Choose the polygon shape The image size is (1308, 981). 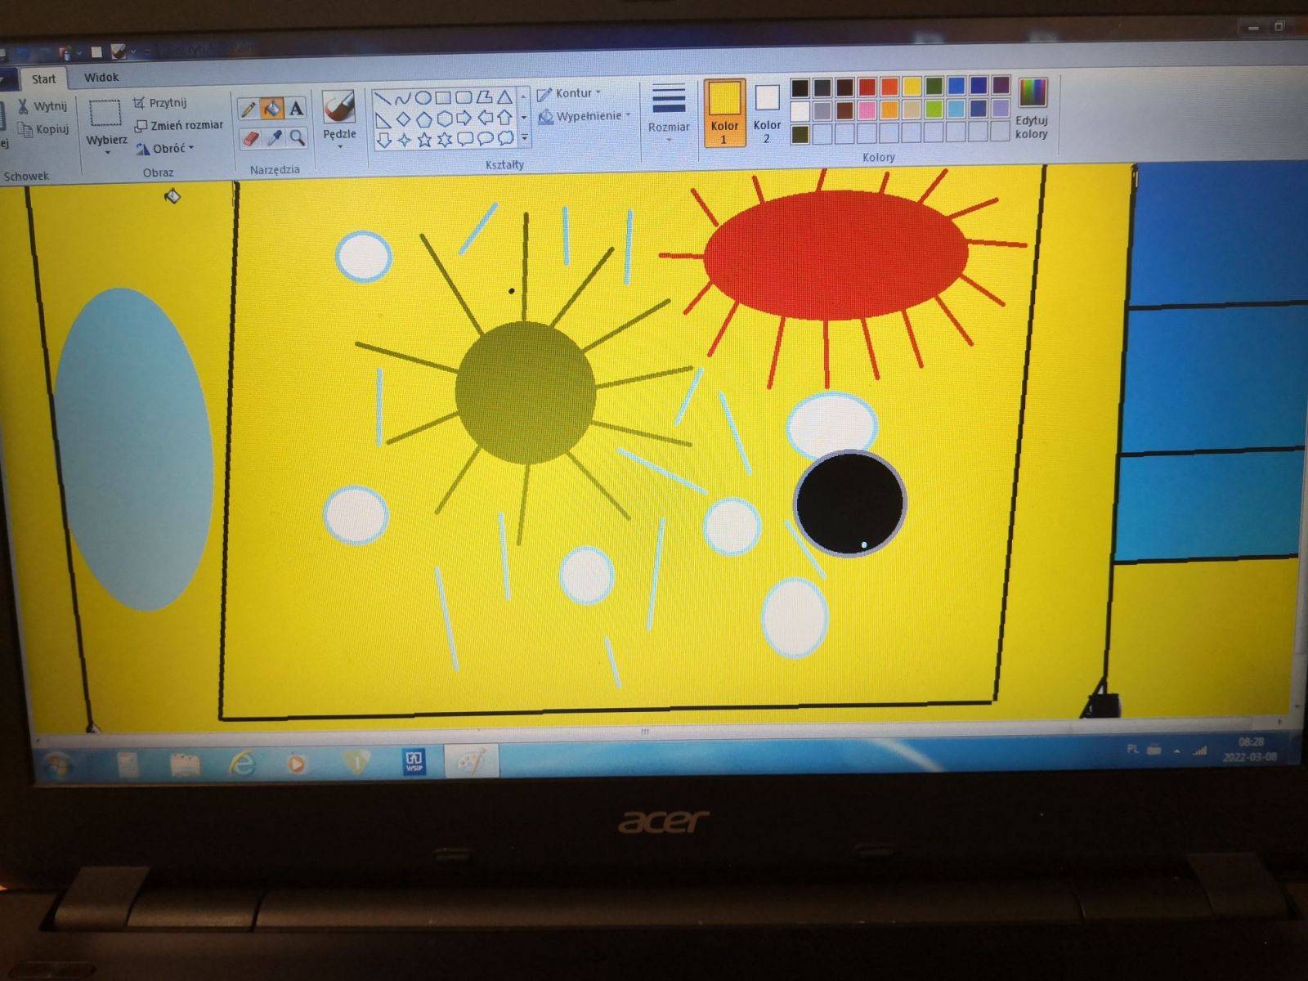tap(484, 96)
